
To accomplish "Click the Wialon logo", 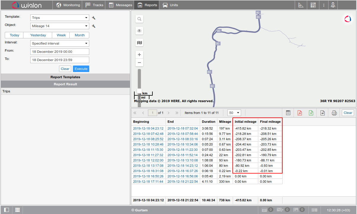I will (x=27, y=5).
